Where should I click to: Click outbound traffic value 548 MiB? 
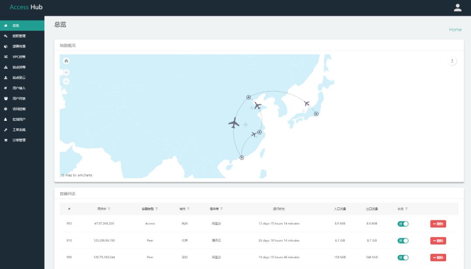point(372,257)
